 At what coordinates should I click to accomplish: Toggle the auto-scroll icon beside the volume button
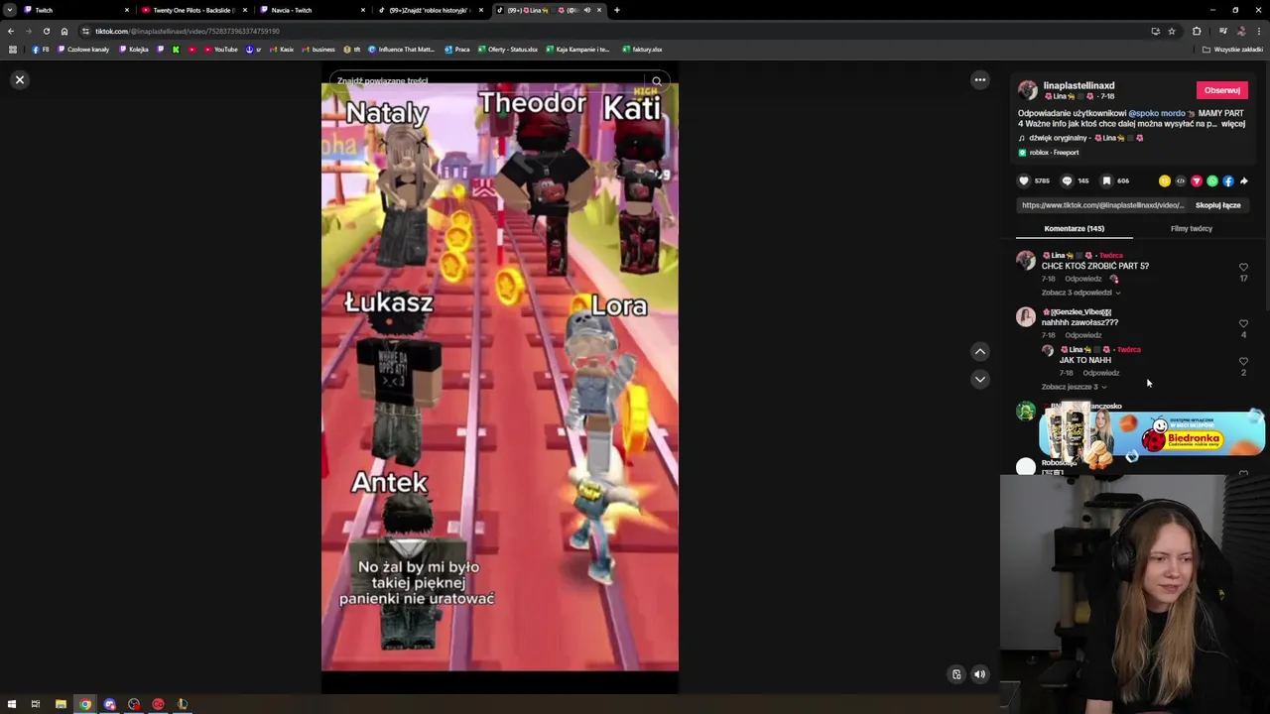click(x=956, y=674)
